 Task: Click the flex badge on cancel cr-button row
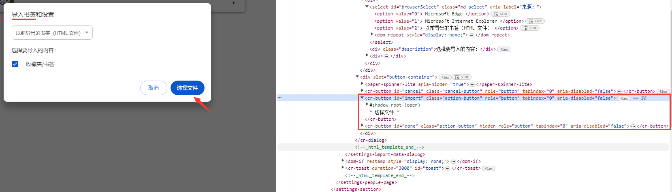663,92
